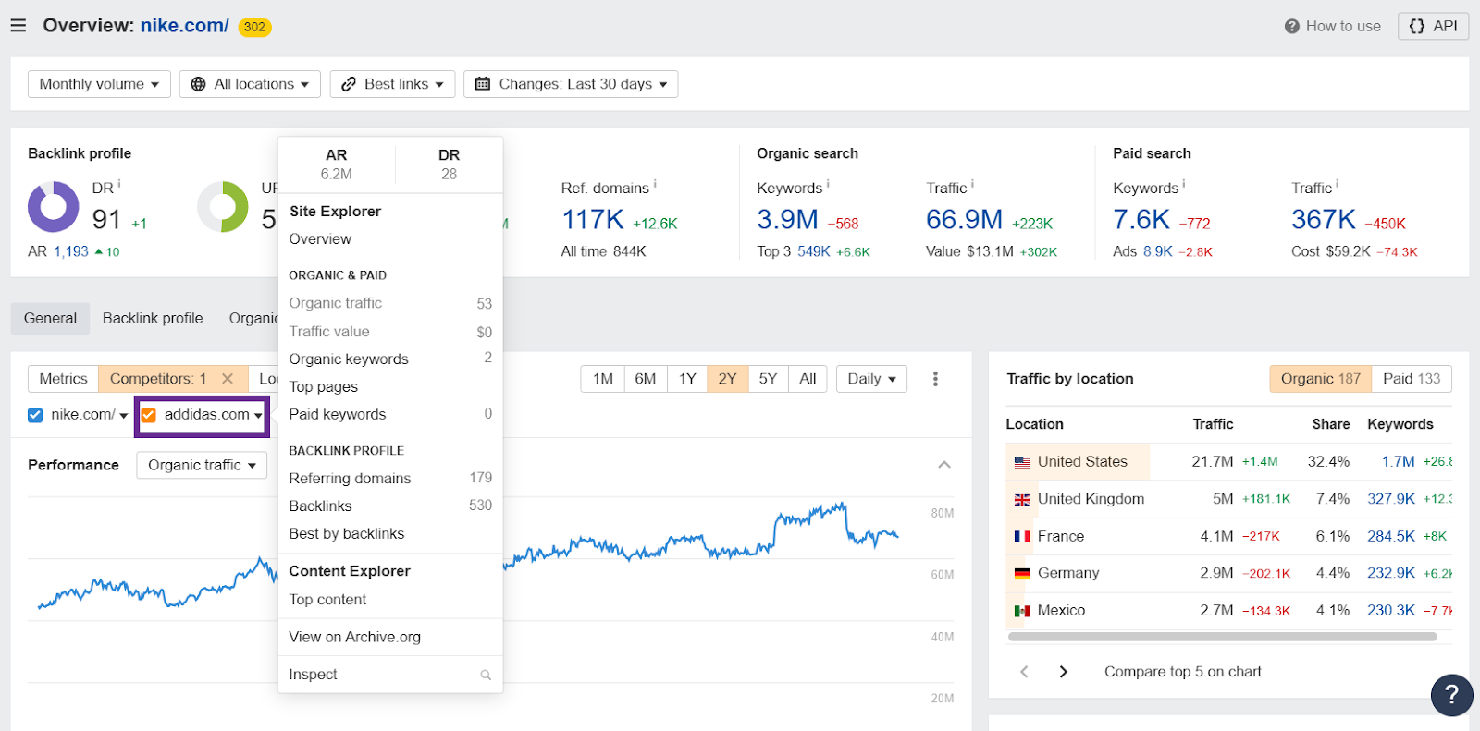Click the globe icon in All locations
Screen dimensions: 1480x731
[198, 84]
